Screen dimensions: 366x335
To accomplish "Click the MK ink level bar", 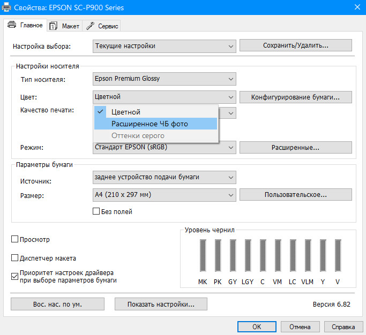I will click(x=203, y=255).
